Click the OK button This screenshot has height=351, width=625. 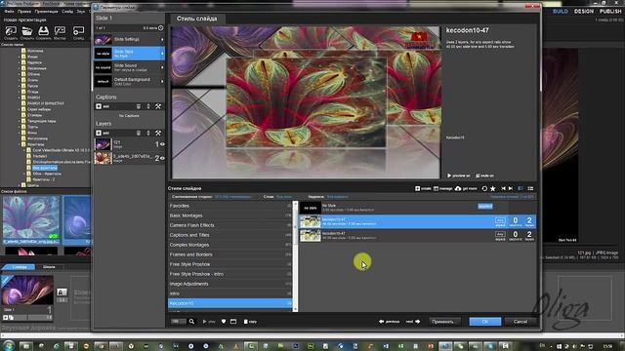coord(485,321)
